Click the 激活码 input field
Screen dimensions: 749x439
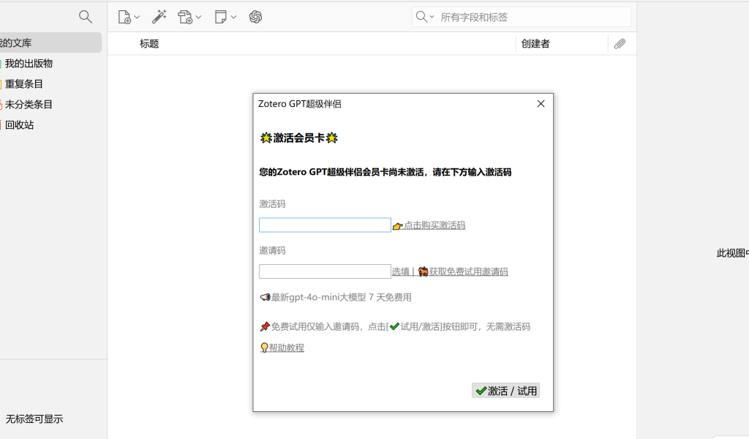tap(325, 225)
